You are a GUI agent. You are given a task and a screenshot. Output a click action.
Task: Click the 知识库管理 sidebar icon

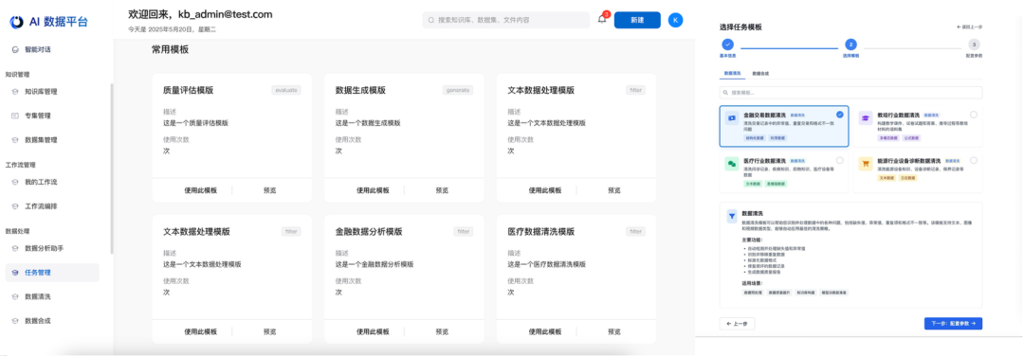(x=16, y=92)
